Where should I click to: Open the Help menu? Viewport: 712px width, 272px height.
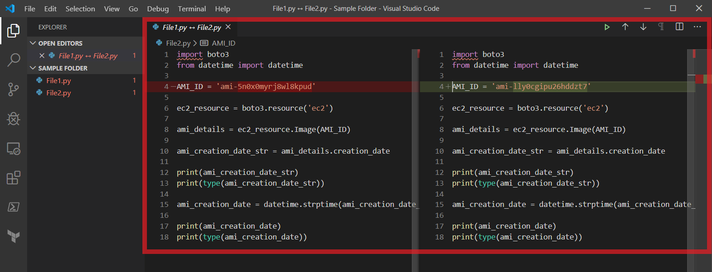[x=222, y=9]
